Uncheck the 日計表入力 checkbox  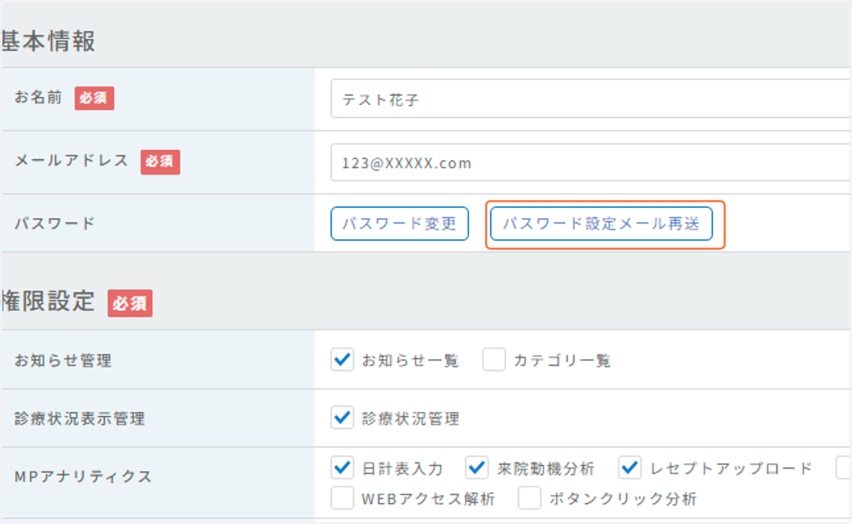(342, 468)
